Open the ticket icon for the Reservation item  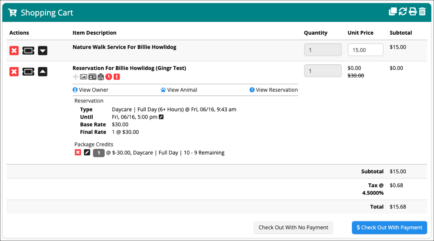point(28,72)
